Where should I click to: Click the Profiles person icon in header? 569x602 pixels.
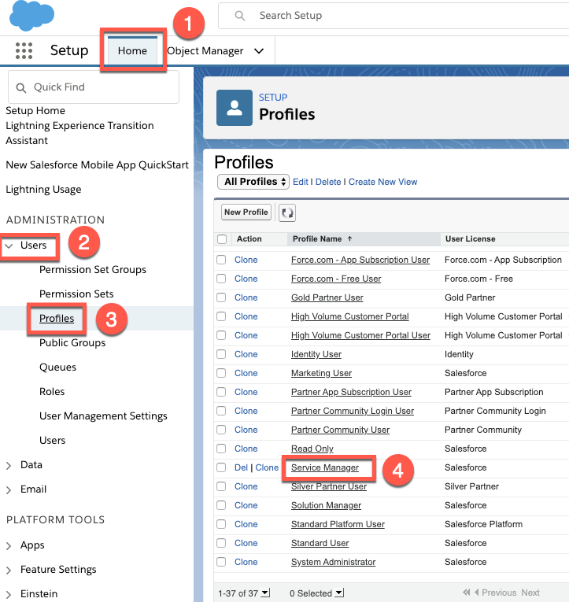click(235, 108)
